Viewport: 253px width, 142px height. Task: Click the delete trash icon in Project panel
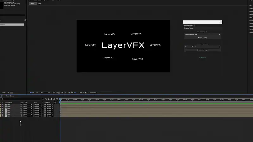(x=8, y=92)
